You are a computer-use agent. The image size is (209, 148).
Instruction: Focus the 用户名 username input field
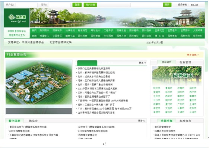(x=26, y=5)
